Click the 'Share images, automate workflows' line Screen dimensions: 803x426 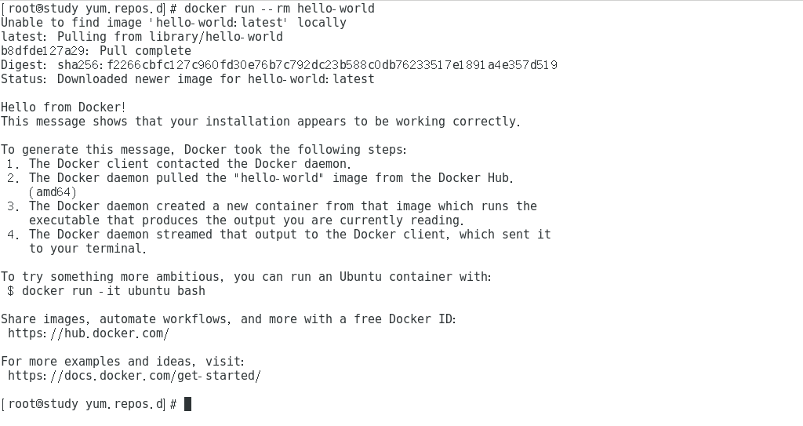[x=228, y=319]
